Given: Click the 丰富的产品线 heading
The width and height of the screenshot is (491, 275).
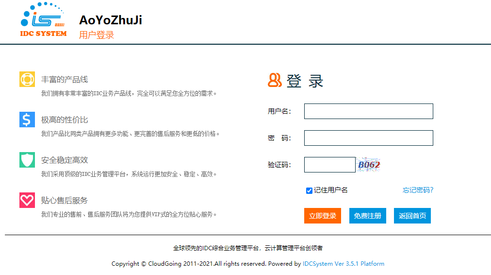Looking at the screenshot, I should coord(65,80).
